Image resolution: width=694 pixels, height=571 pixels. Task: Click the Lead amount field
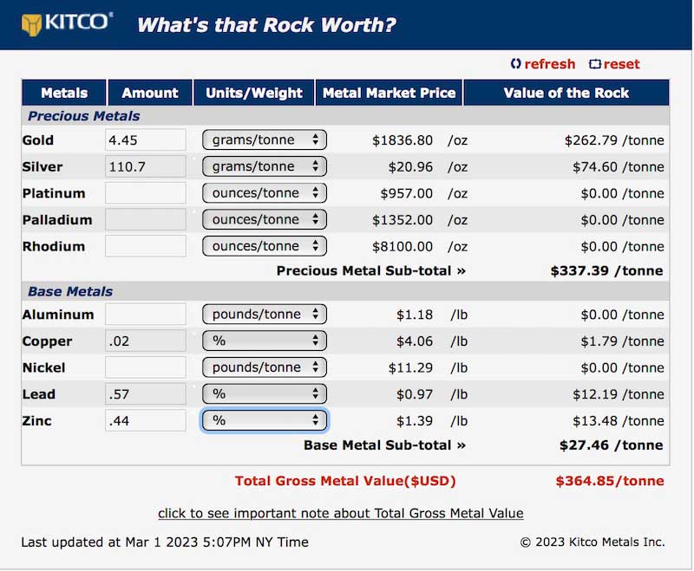pos(146,393)
